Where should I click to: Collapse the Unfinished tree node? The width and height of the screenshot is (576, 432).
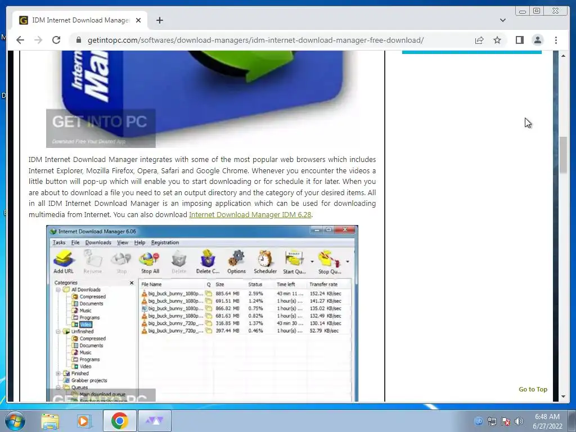[58, 331]
